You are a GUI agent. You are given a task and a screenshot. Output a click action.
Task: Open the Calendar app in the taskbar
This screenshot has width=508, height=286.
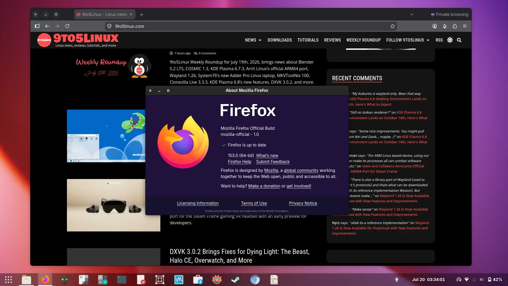84,280
